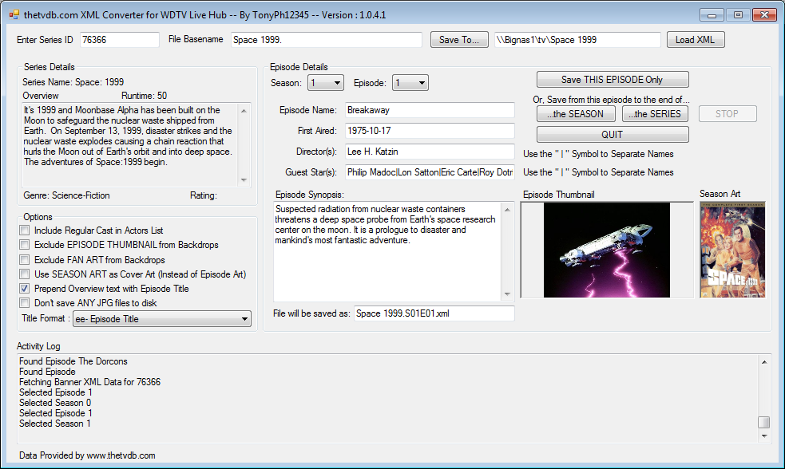Click Episode Synopsis scrollbar down arrow
The height and width of the screenshot is (469, 785).
(507, 294)
